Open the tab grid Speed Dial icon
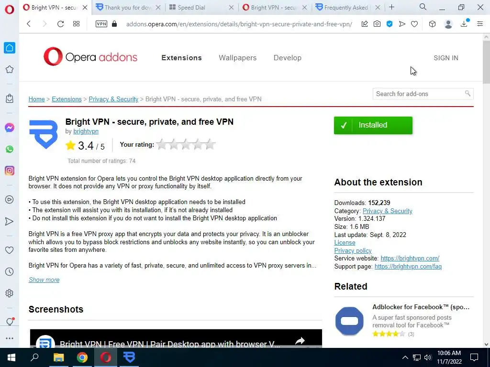 click(x=76, y=24)
